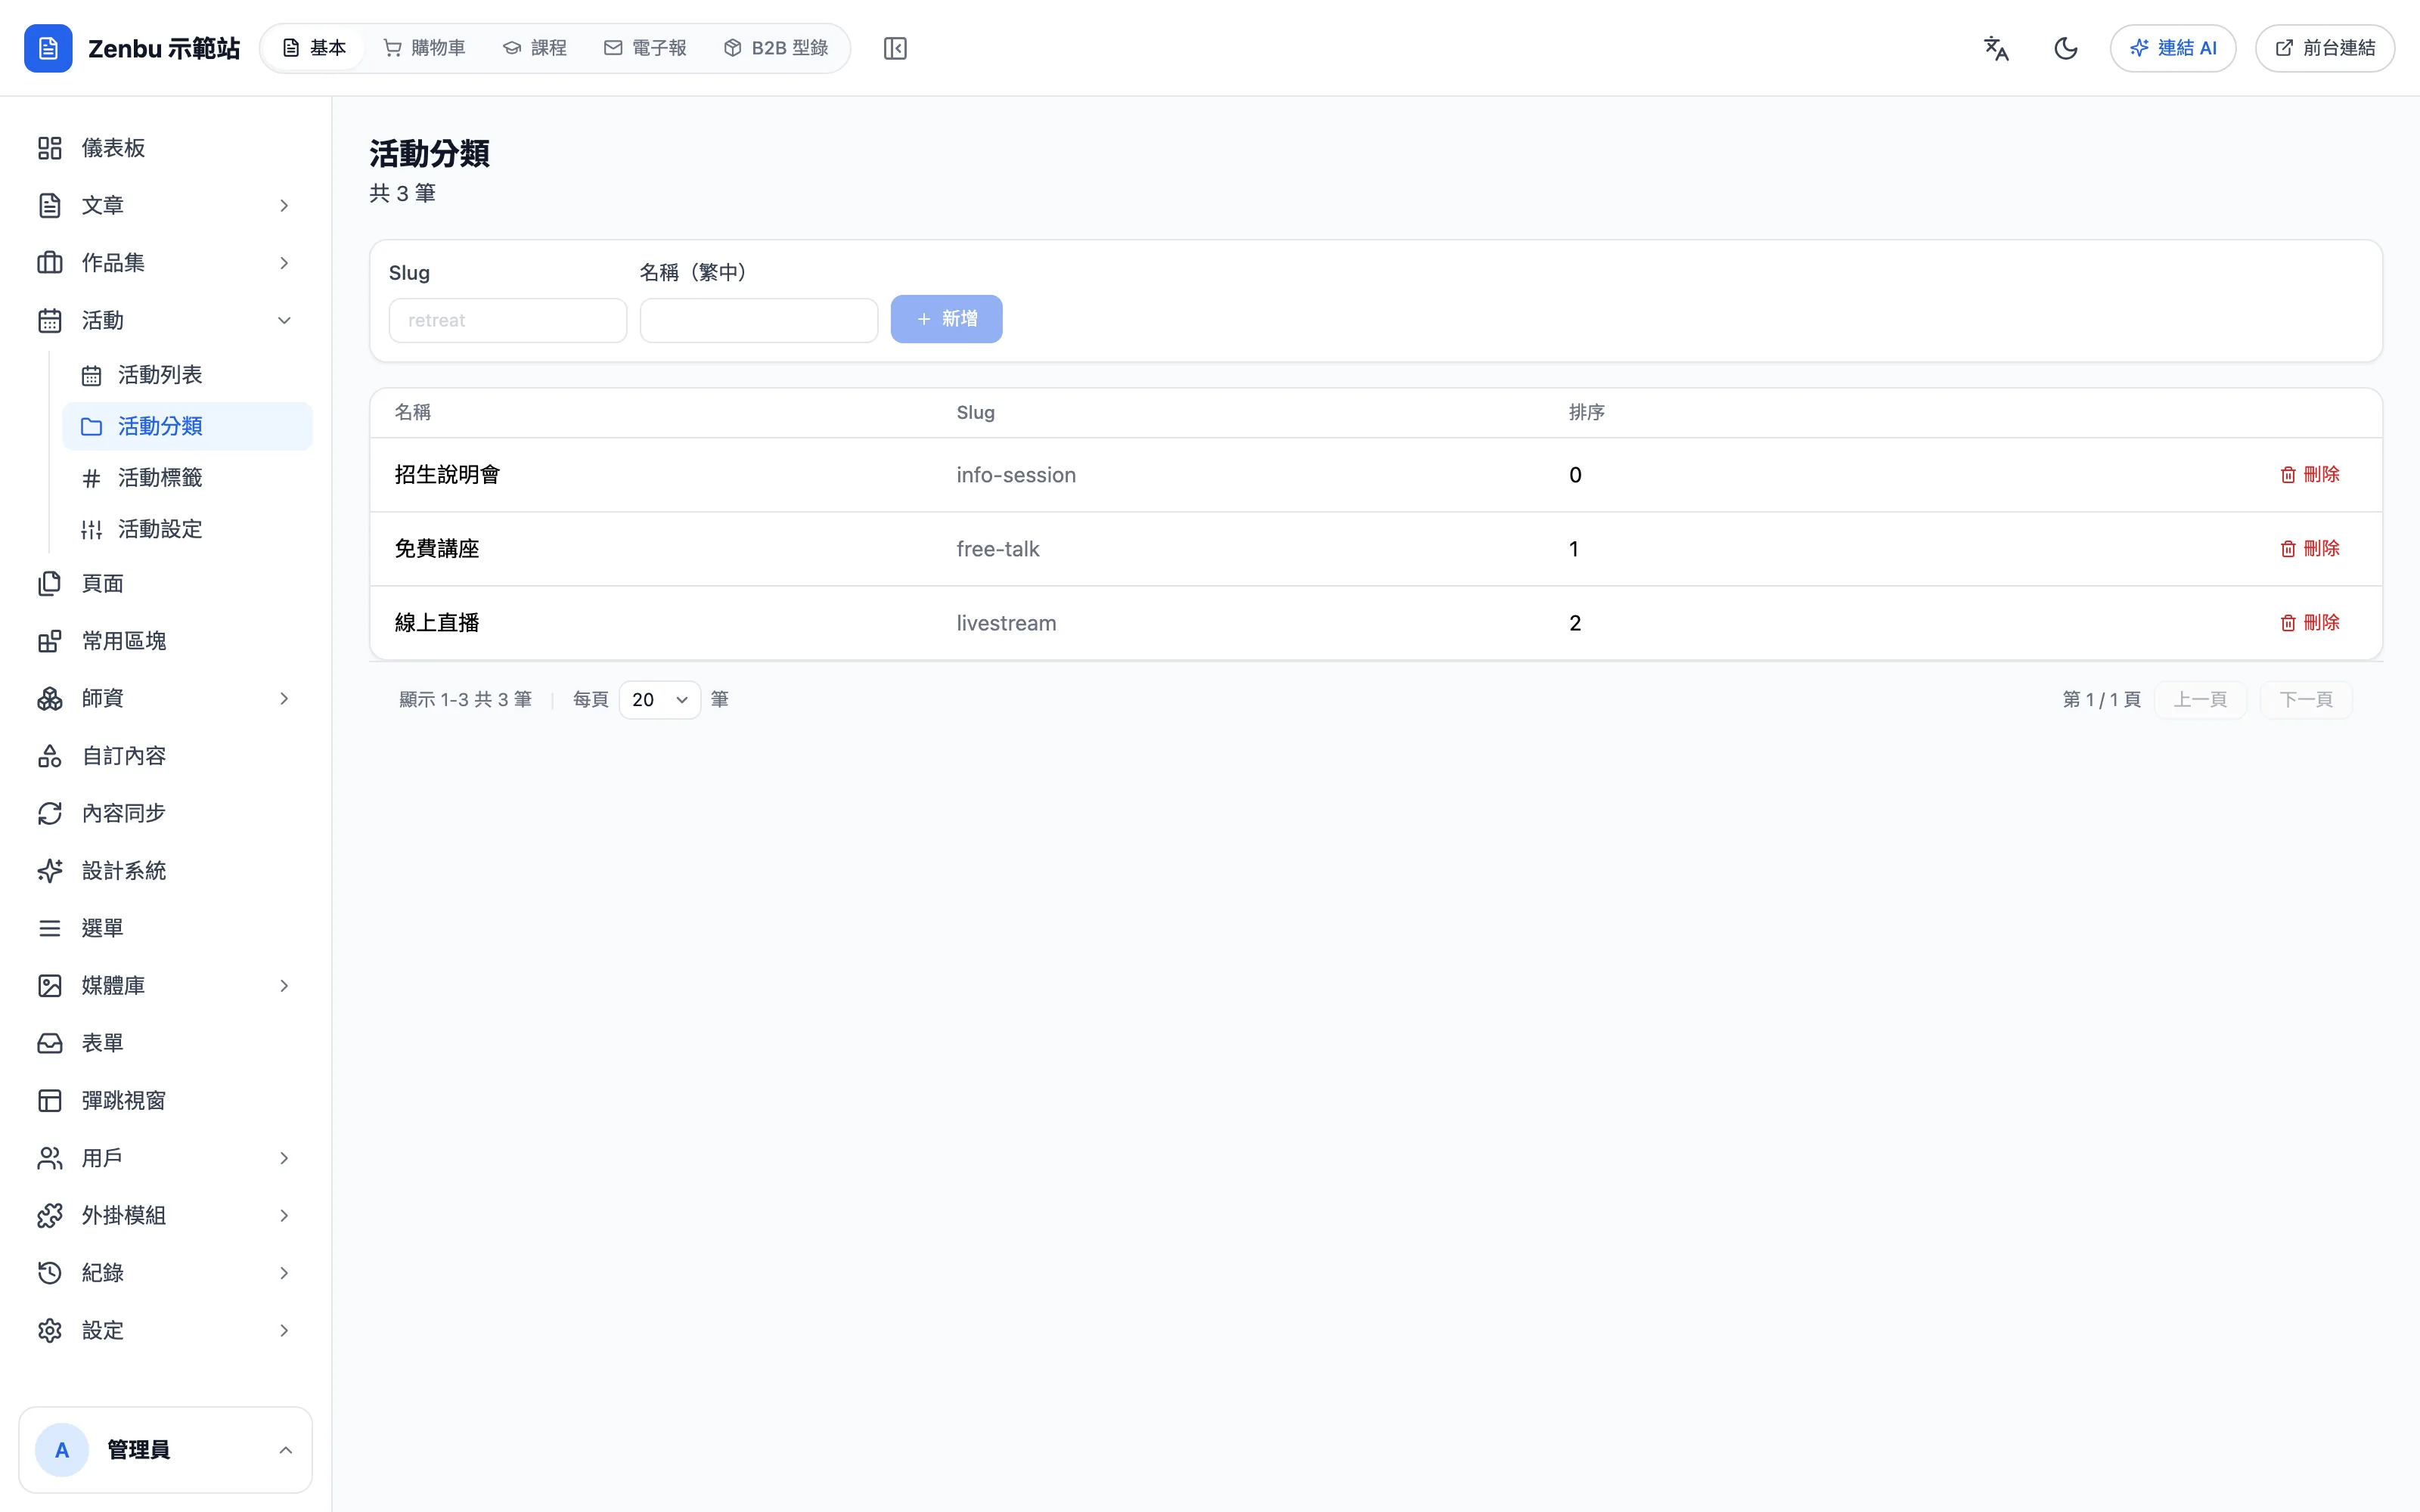Click the 新增 add button
2420x1512 pixels.
946,319
